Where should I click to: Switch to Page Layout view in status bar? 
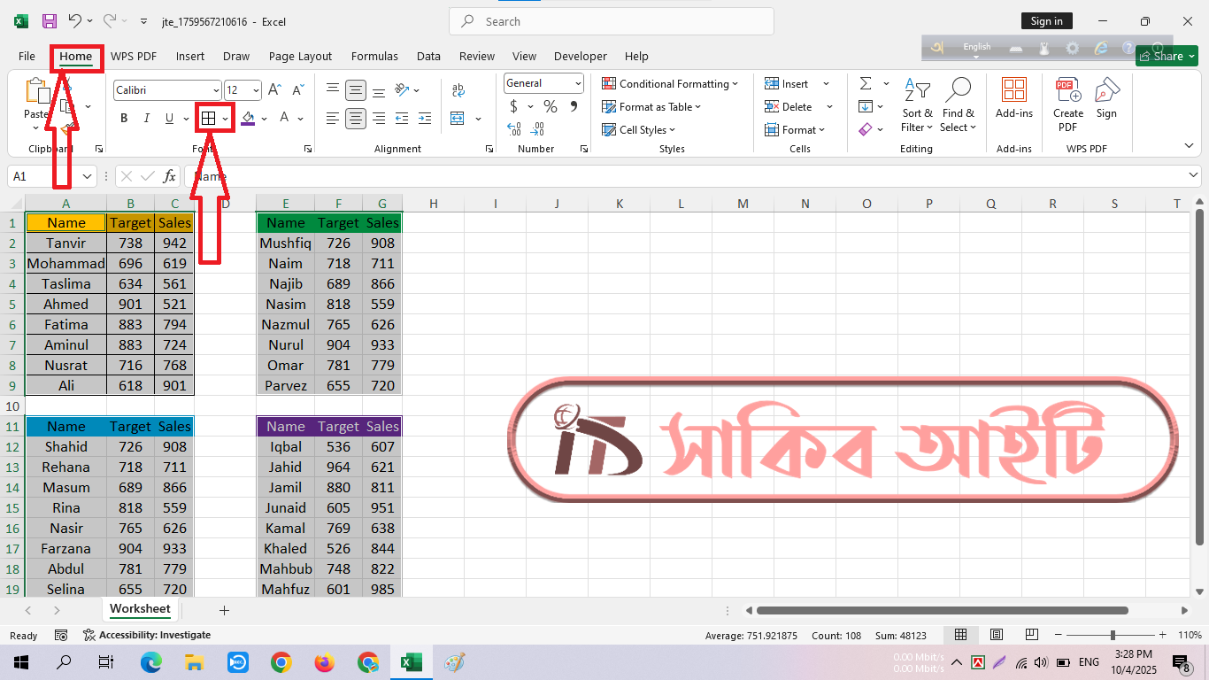pyautogui.click(x=996, y=635)
